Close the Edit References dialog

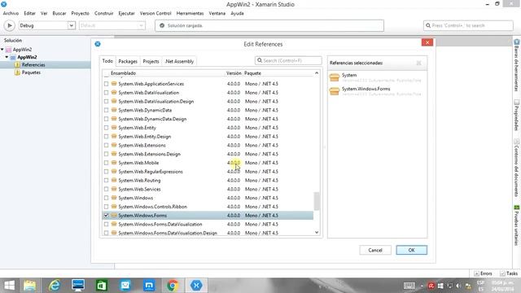coord(427,42)
